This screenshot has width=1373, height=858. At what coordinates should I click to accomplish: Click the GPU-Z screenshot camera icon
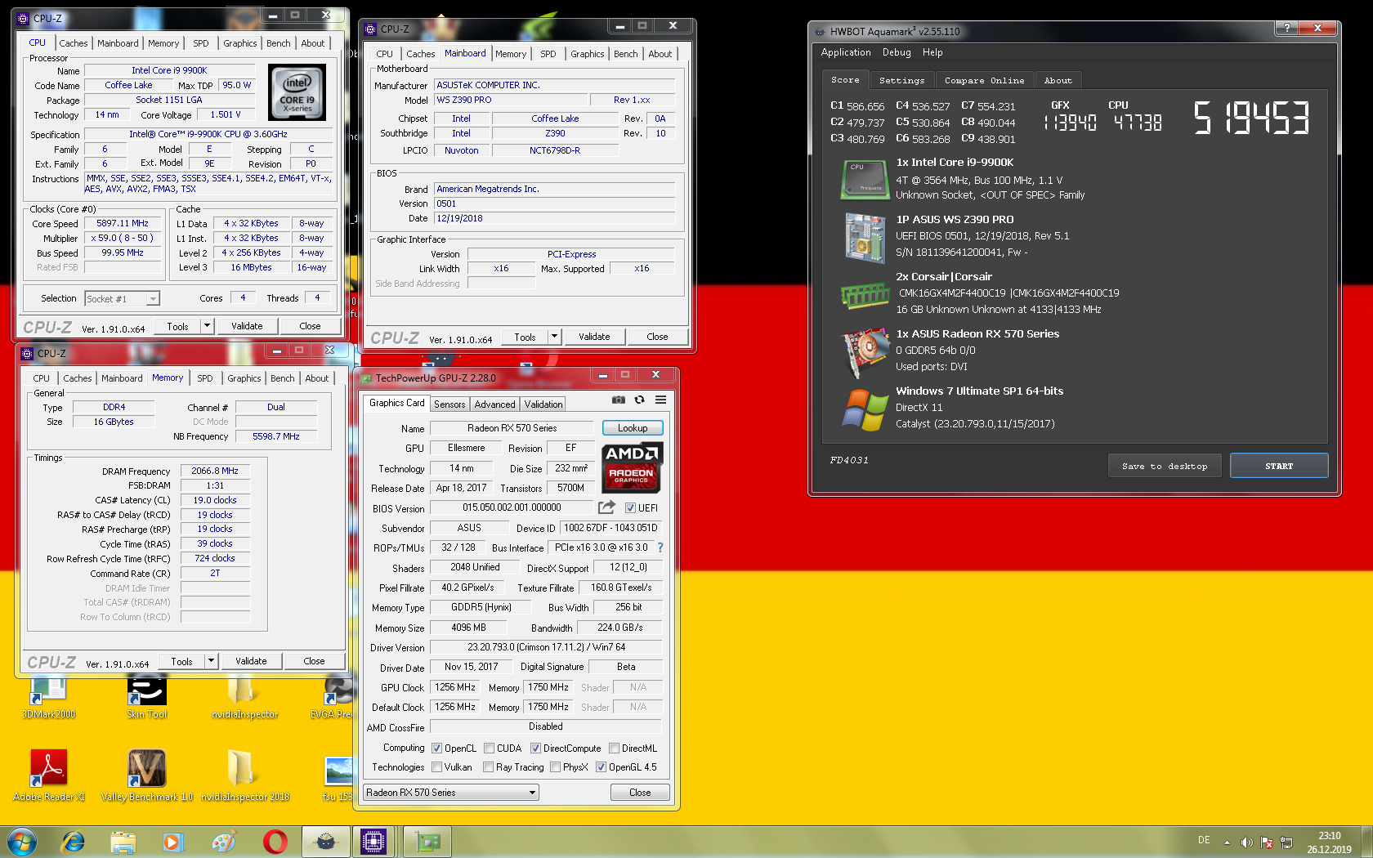tap(619, 400)
